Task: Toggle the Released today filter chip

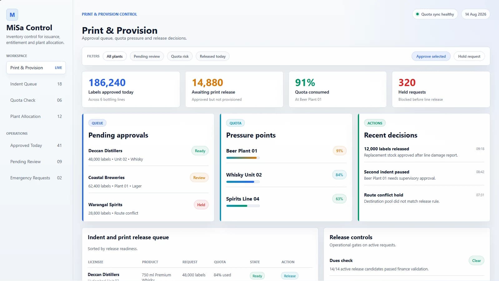Action: (x=213, y=56)
